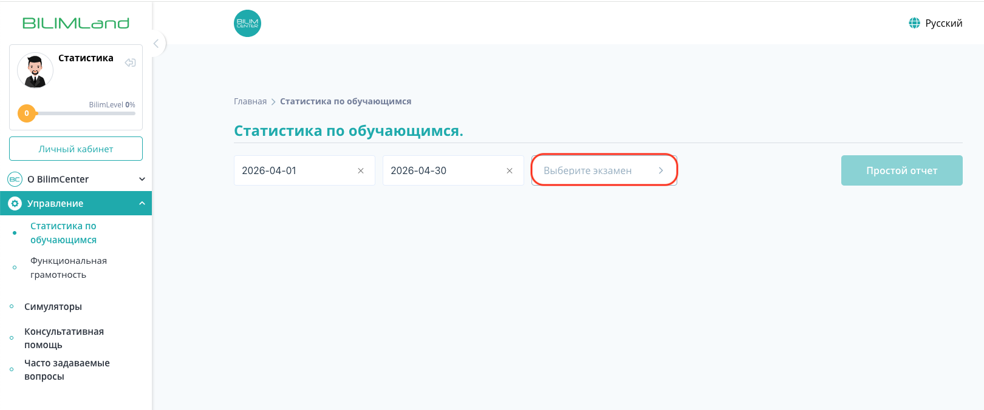Clear the 2026-04-01 start date
The width and height of the screenshot is (984, 410).
(361, 171)
